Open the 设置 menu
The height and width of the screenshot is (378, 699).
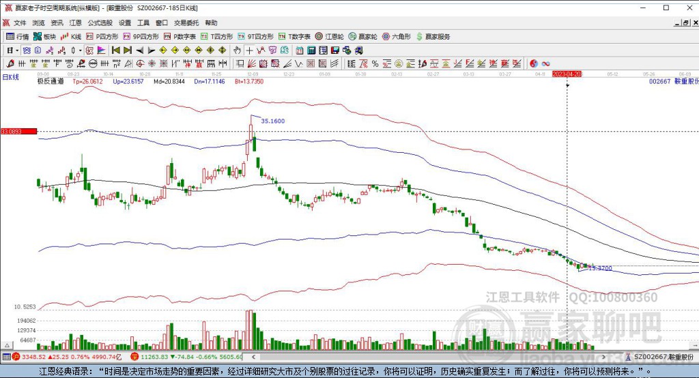click(125, 23)
